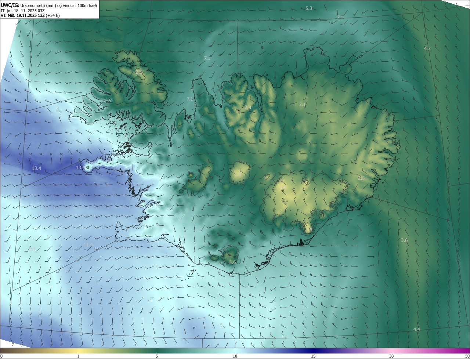Viewport: 470px width, 359px height.
Task: Click the 10 tick label on color scale
Action: pyautogui.click(x=235, y=356)
